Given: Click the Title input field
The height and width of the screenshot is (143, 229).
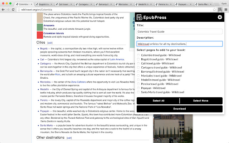Looking at the screenshot, I should tap(180, 31).
